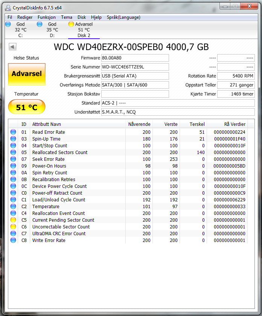This screenshot has height=316, width=262.
Task: Click the blue status orb for Spin-Up Time
Action: click(x=13, y=139)
